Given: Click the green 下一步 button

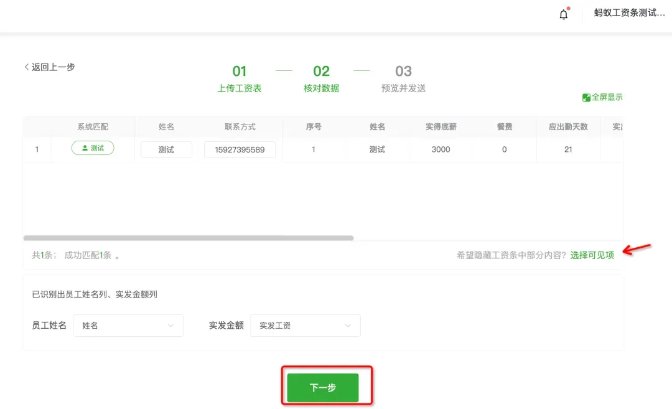Looking at the screenshot, I should point(323,388).
